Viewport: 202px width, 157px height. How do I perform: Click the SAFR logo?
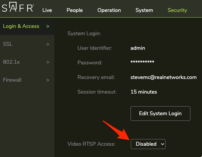pos(18,8)
